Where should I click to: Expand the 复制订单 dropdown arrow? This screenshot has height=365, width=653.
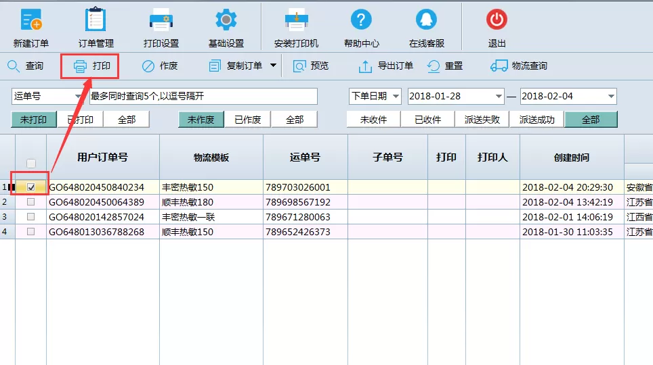(x=273, y=66)
